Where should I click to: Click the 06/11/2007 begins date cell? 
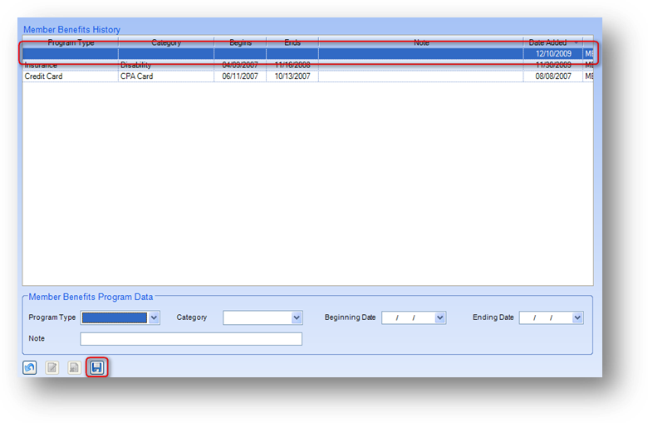(240, 76)
